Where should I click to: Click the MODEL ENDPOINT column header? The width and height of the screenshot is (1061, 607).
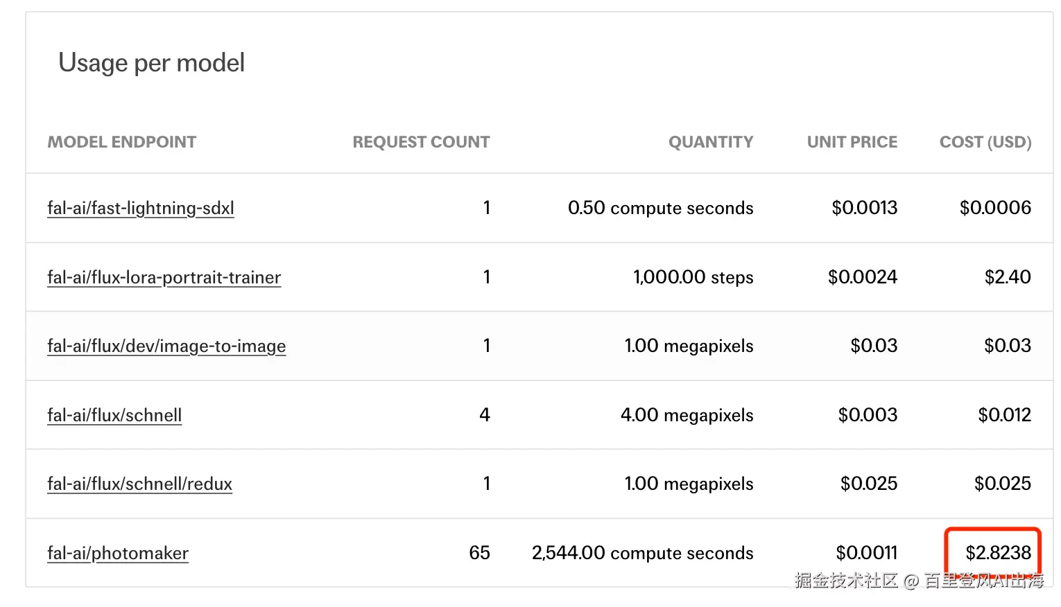122,142
